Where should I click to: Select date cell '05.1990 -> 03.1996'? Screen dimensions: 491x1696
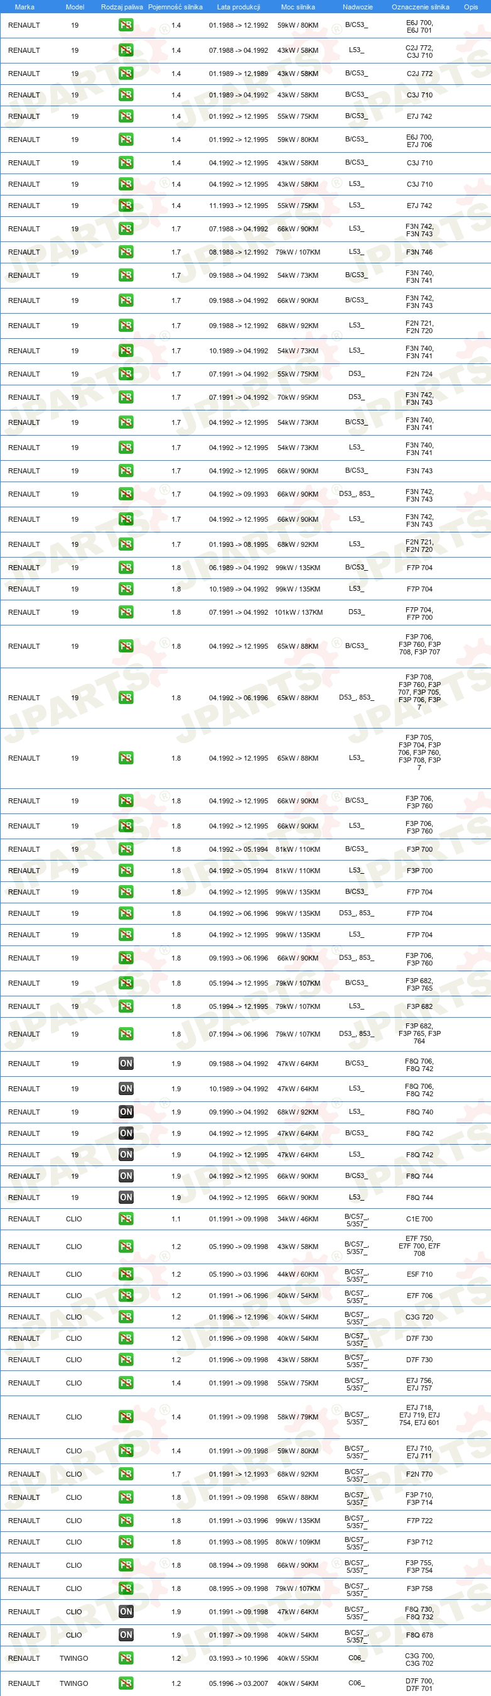pos(239,1274)
